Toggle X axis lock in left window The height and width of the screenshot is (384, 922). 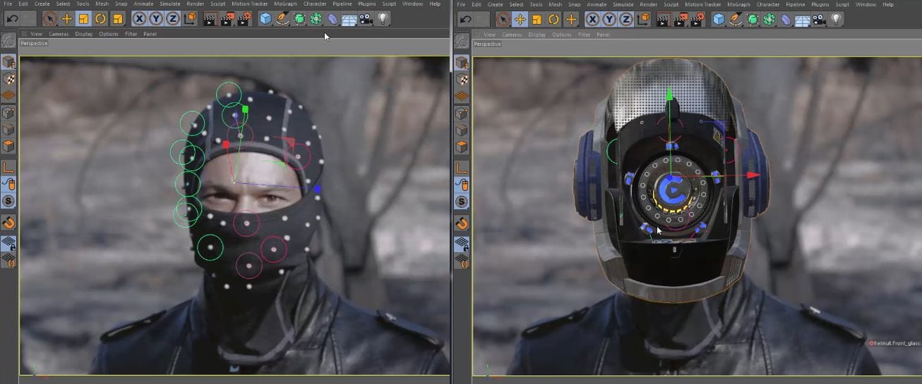pyautogui.click(x=139, y=19)
